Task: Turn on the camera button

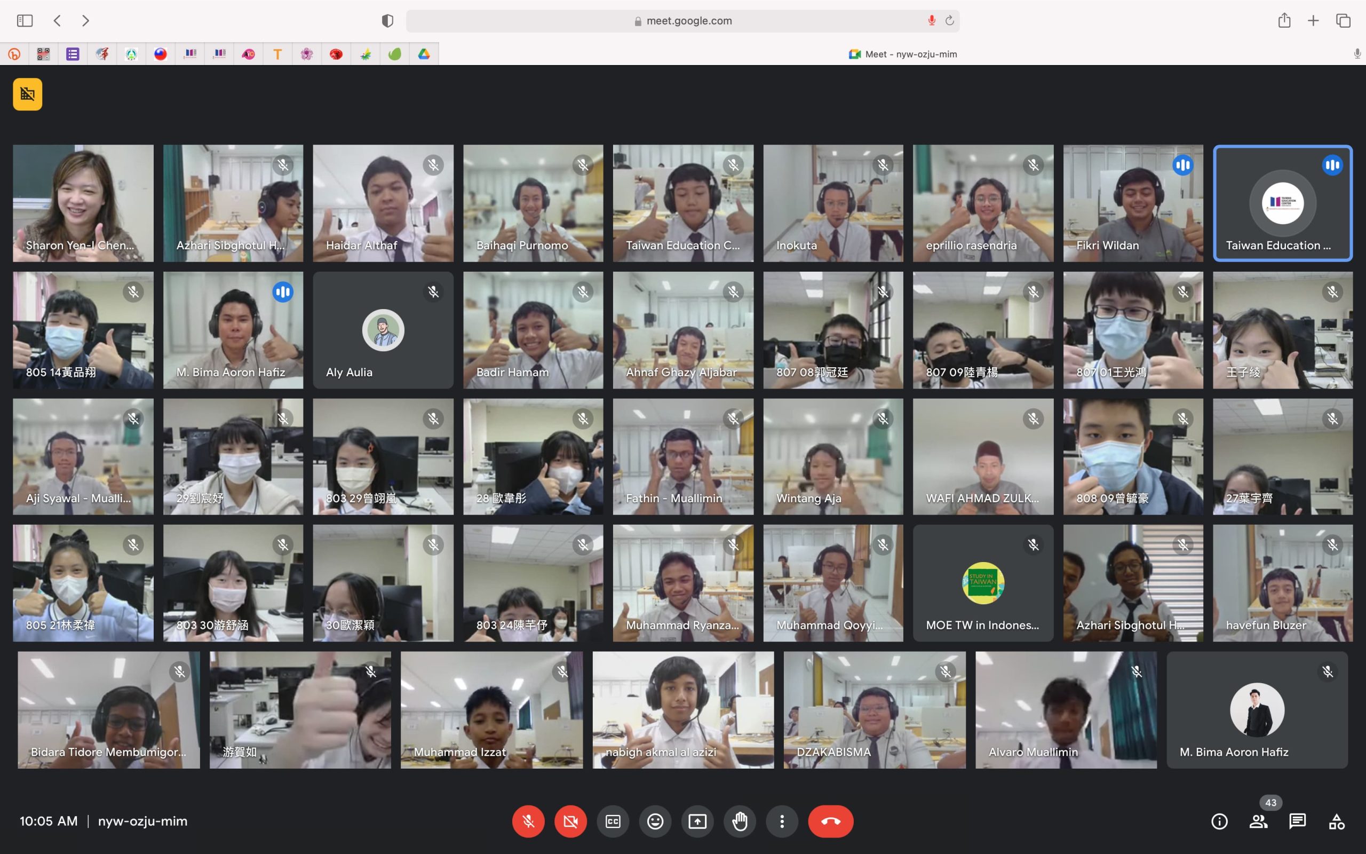Action: [570, 821]
